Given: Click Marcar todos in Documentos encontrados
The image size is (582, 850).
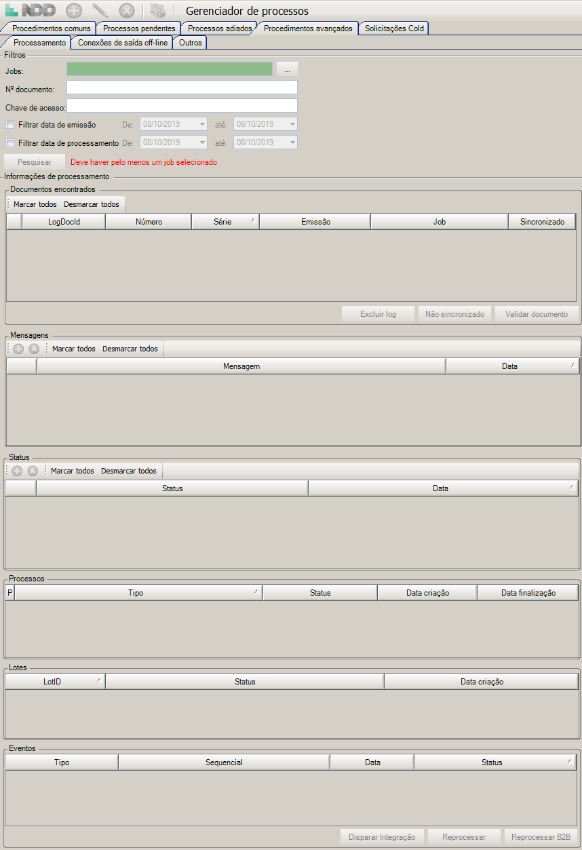Looking at the screenshot, I should click(x=35, y=204).
